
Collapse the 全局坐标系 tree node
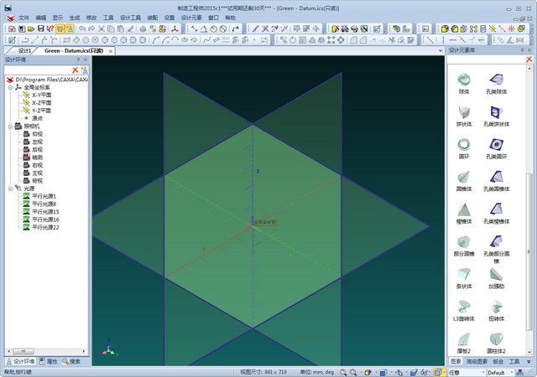[9, 86]
